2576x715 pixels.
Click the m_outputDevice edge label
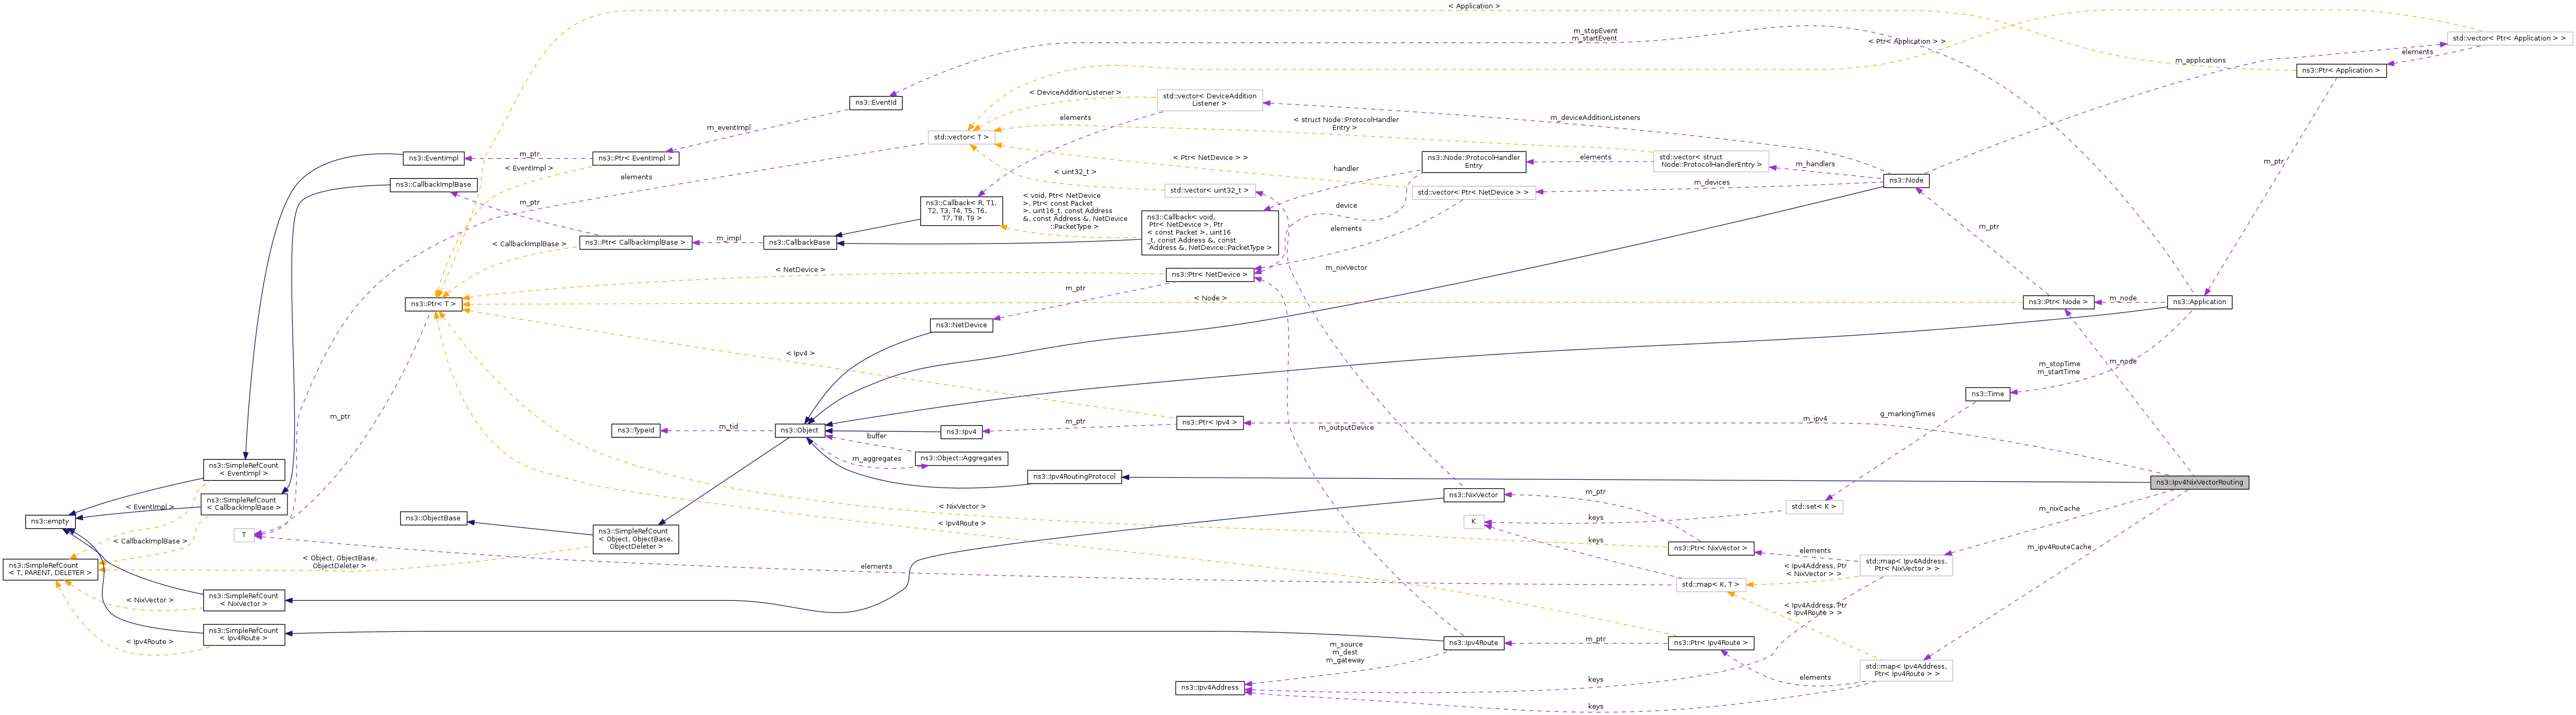1346,427
